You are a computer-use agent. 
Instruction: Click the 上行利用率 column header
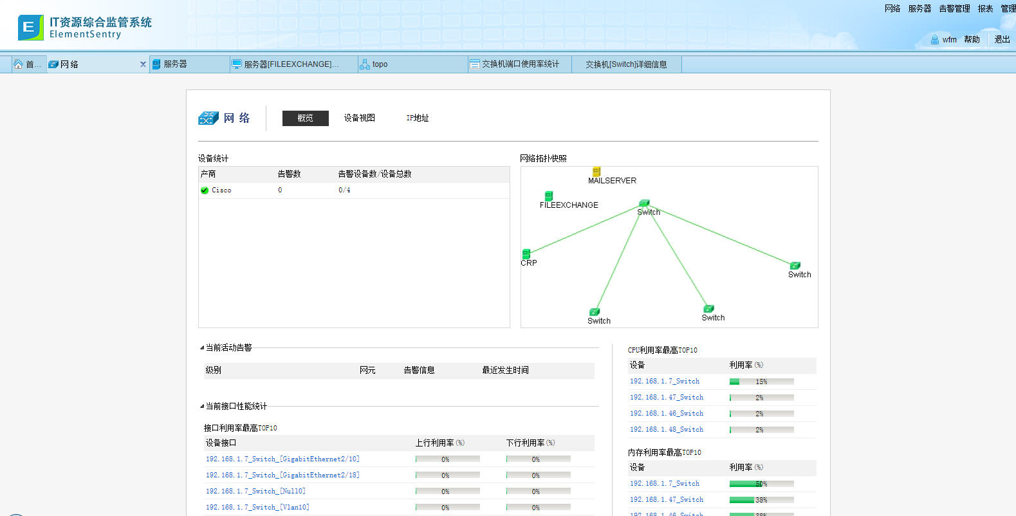(x=439, y=443)
